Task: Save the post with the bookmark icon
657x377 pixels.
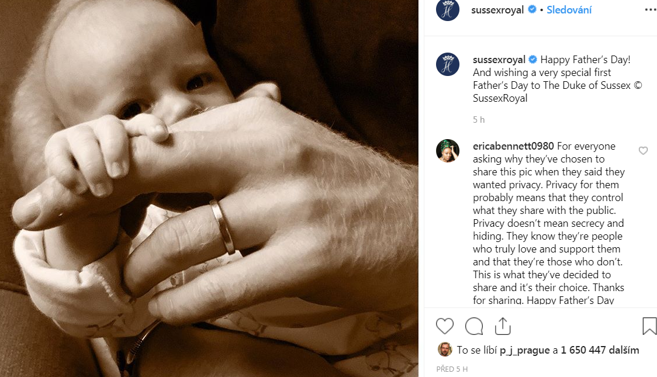Action: point(649,326)
